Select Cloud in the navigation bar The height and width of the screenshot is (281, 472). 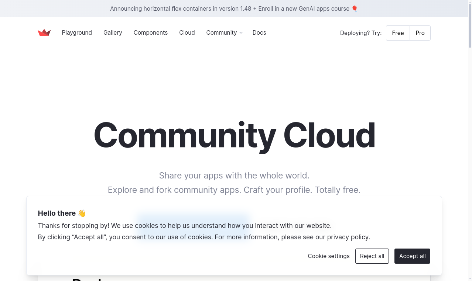(187, 33)
